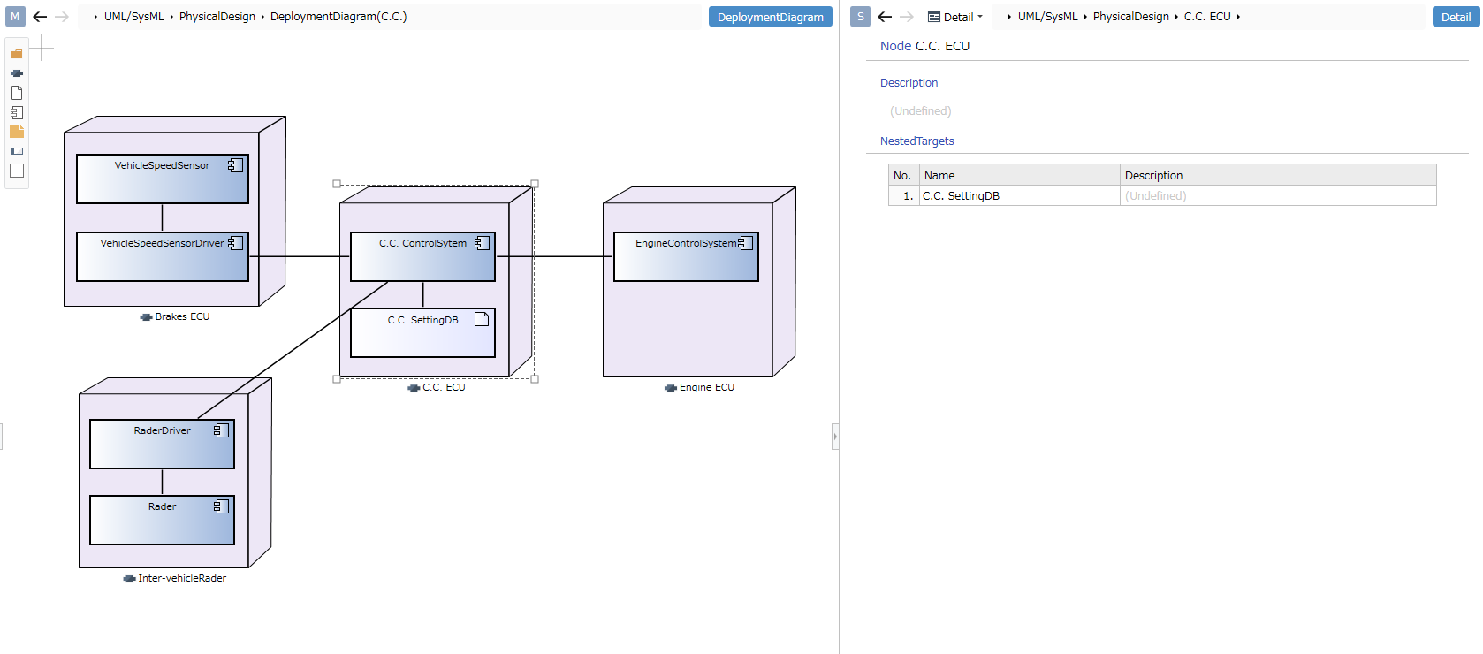
Task: Click artifact icon on C.C. SettingDB
Action: click(482, 319)
